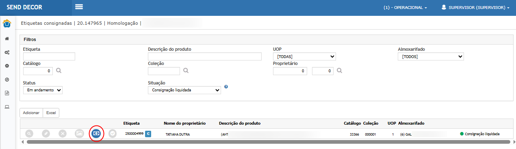Click the checkmark icon in row 2500004999
This screenshot has width=516, height=149.
pos(113,134)
